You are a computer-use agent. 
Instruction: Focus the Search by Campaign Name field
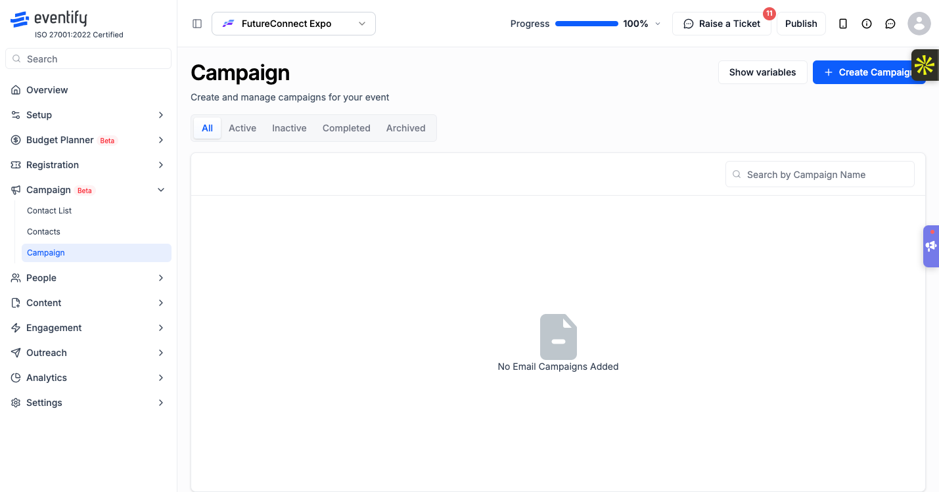[x=820, y=175]
